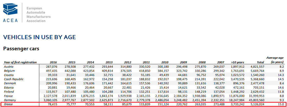Select the Croatia row label

8,75
